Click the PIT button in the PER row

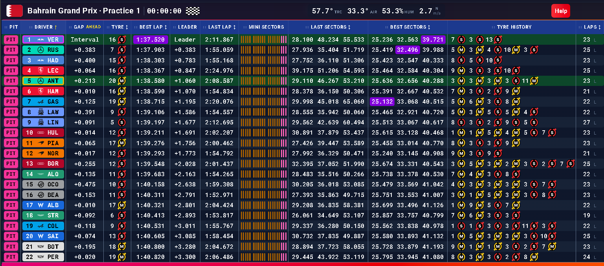(11, 257)
